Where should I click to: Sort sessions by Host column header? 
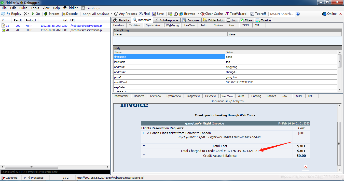53,20
